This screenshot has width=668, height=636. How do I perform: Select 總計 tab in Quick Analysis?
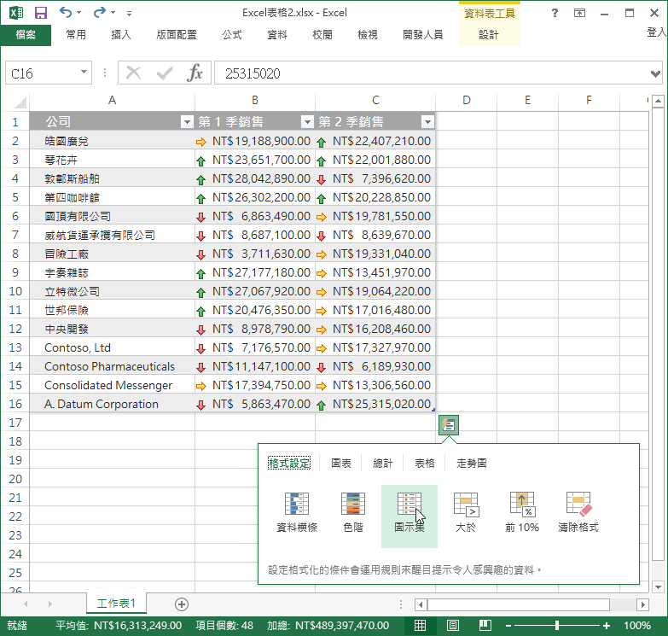(x=383, y=464)
